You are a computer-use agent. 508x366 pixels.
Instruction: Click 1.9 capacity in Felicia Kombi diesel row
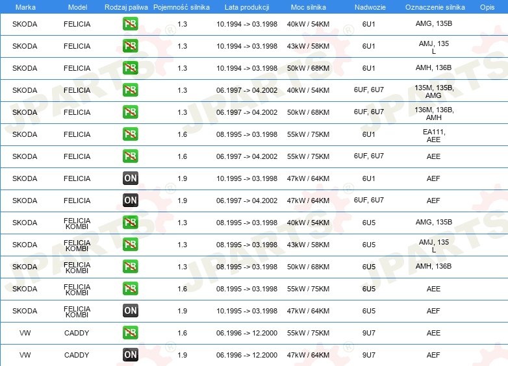pyautogui.click(x=182, y=311)
